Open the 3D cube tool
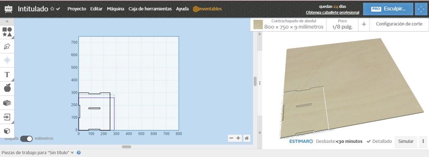Viewport: 429px width, 157px height. click(7, 131)
